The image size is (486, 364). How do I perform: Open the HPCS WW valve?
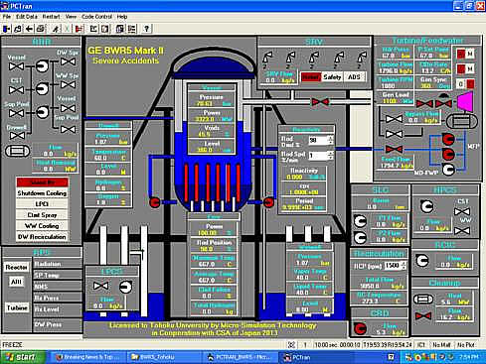pos(462,230)
